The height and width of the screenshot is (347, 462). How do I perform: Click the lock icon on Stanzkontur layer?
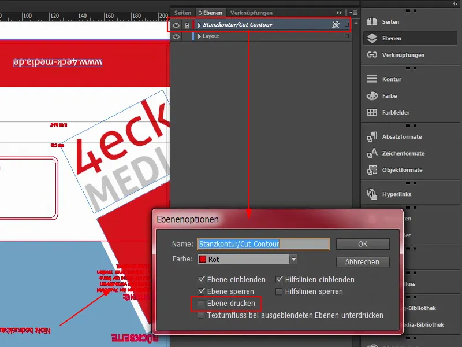[187, 25]
